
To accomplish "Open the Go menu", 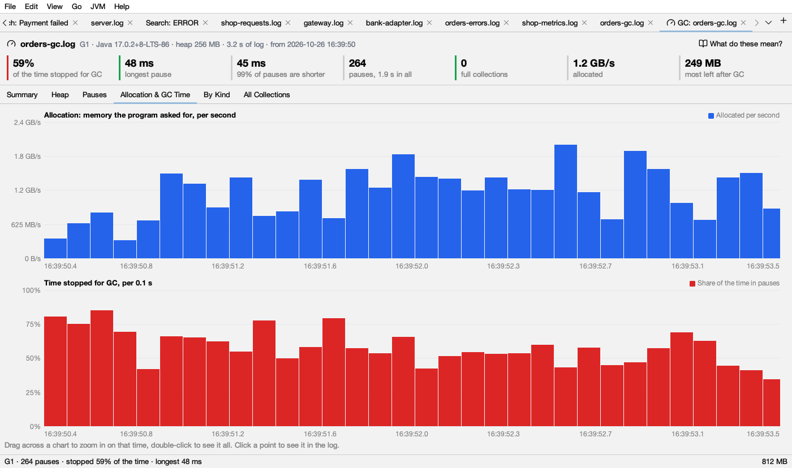I will pyautogui.click(x=77, y=6).
